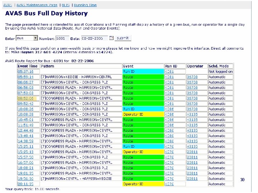Open event time 19:01:35 link

pos(25,173)
